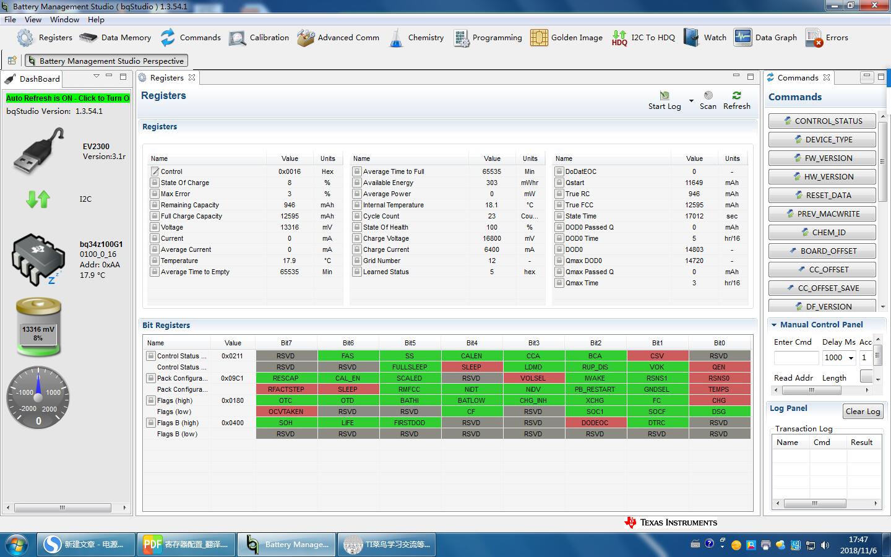Toggle the lock icon beside State Of Charge
The height and width of the screenshot is (557, 891).
155,183
